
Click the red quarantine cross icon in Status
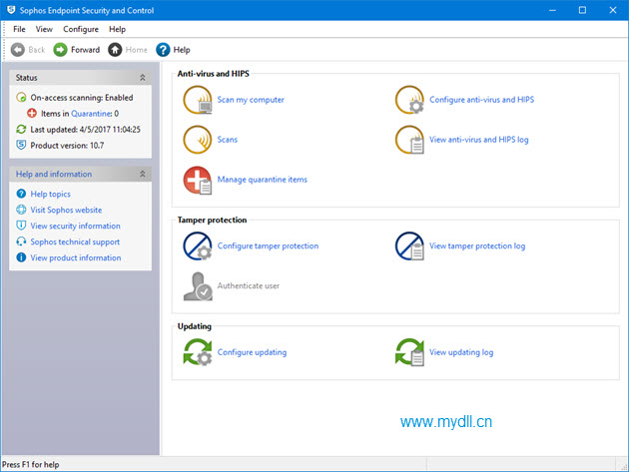[32, 114]
